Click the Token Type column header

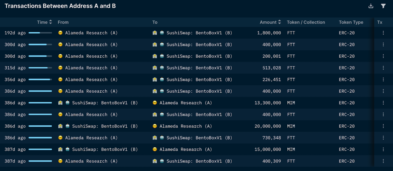[351, 22]
